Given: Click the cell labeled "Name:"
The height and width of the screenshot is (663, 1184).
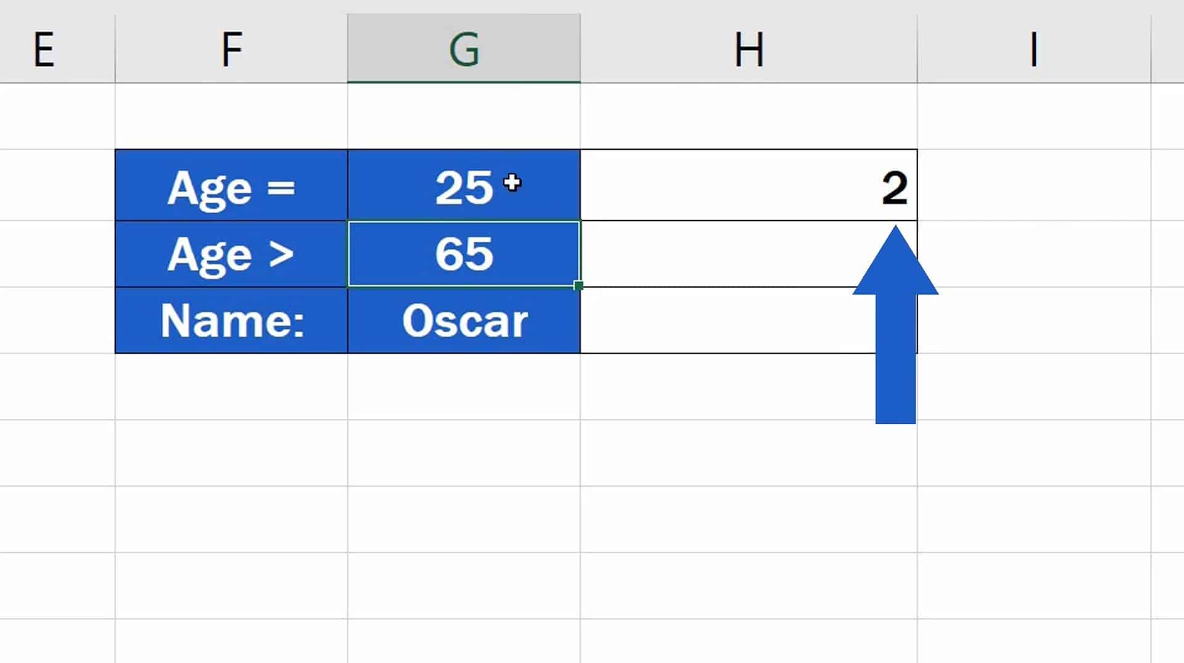Looking at the screenshot, I should click(231, 320).
